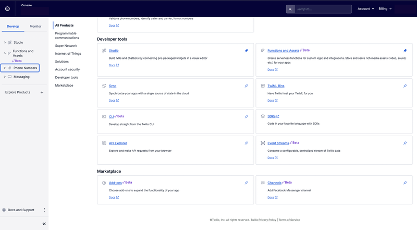417x230 pixels.
Task: Collapse the sidebar with double chevron
Action: (x=44, y=224)
